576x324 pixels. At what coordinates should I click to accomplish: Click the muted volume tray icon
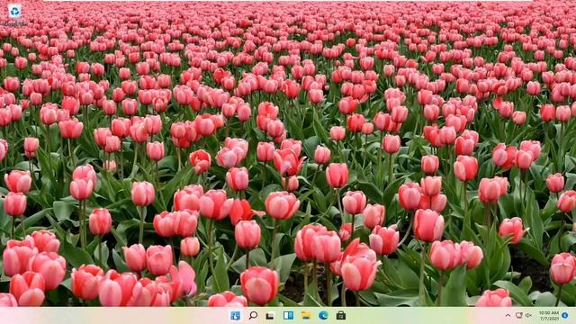[528, 316]
